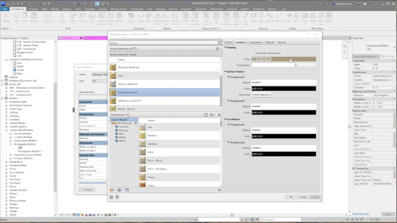
Task: Click the Wall tool in ribbon
Action: pyautogui.click(x=17, y=17)
